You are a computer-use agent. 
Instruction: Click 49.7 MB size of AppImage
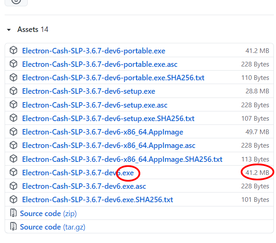[x=258, y=132]
